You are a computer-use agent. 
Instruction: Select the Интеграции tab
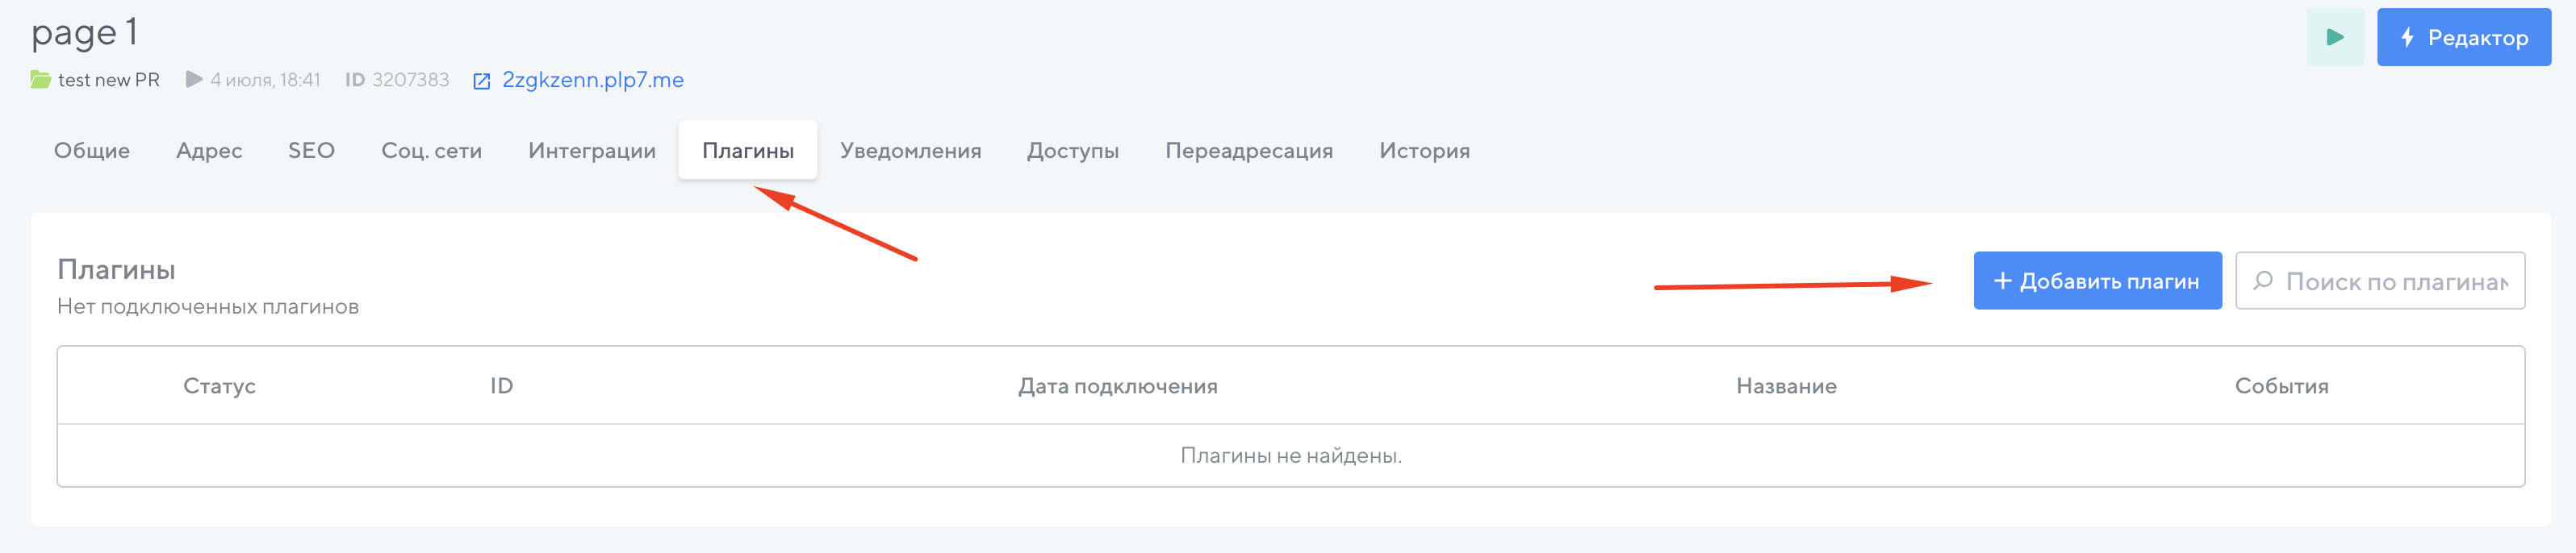coord(592,151)
